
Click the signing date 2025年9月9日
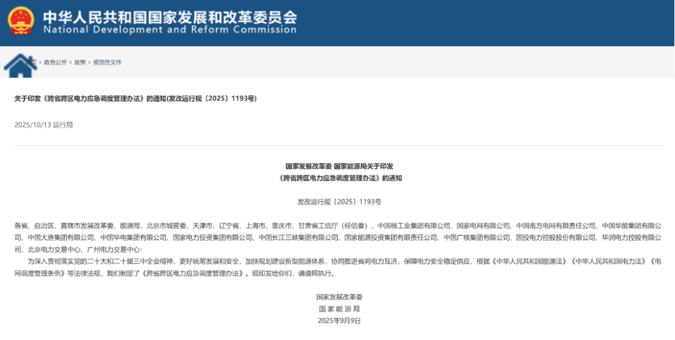tap(339, 321)
